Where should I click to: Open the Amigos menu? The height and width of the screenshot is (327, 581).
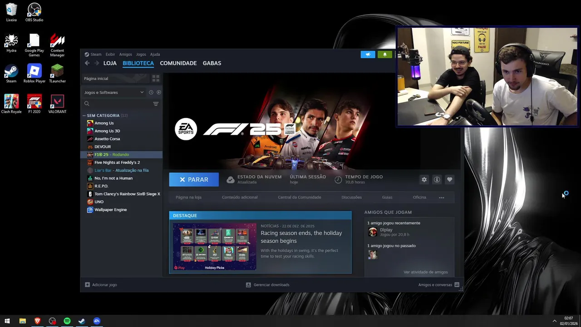125,54
